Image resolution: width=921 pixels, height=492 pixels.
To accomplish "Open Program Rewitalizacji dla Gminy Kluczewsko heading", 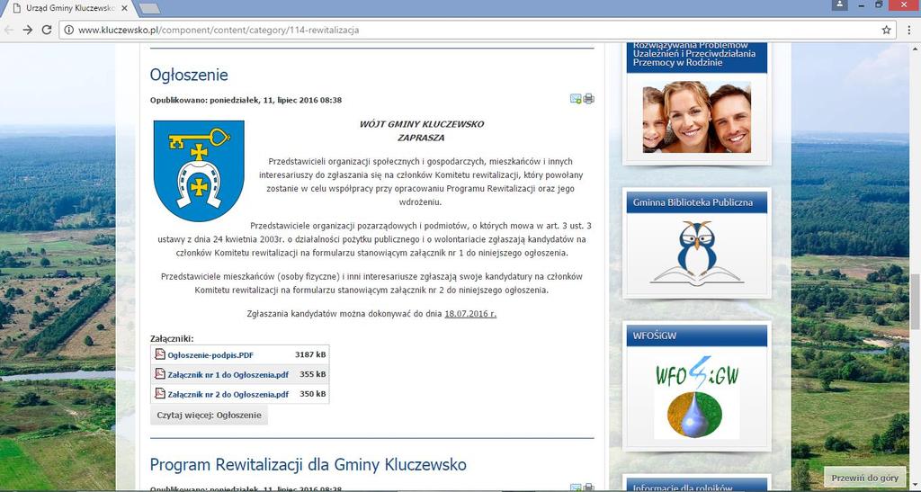I will click(308, 464).
